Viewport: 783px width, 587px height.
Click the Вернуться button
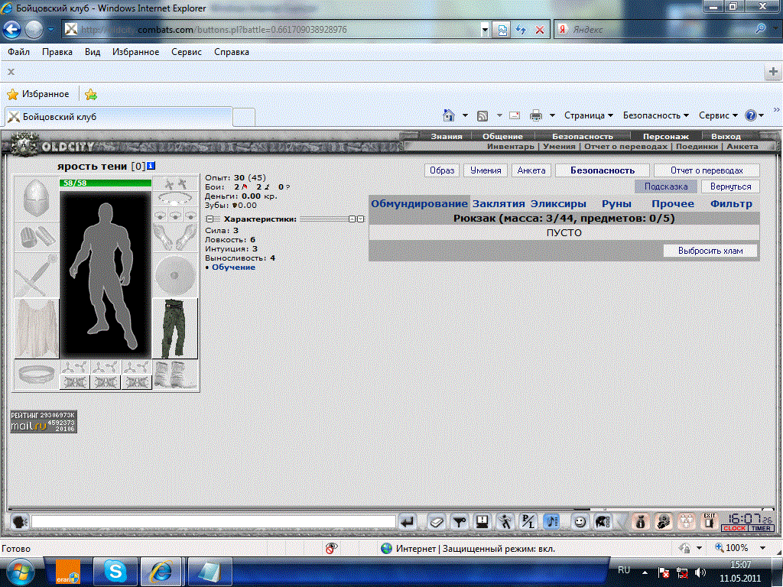[x=730, y=186]
